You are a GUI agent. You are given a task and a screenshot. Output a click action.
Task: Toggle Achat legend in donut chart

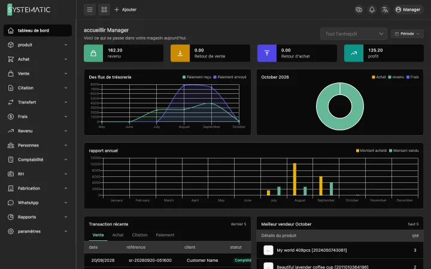click(x=379, y=77)
